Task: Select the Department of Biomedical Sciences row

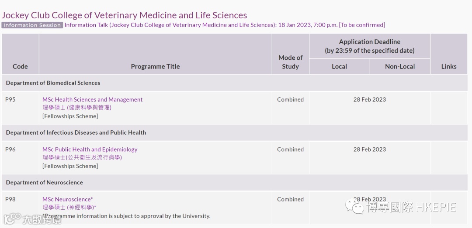Action: [x=53, y=83]
